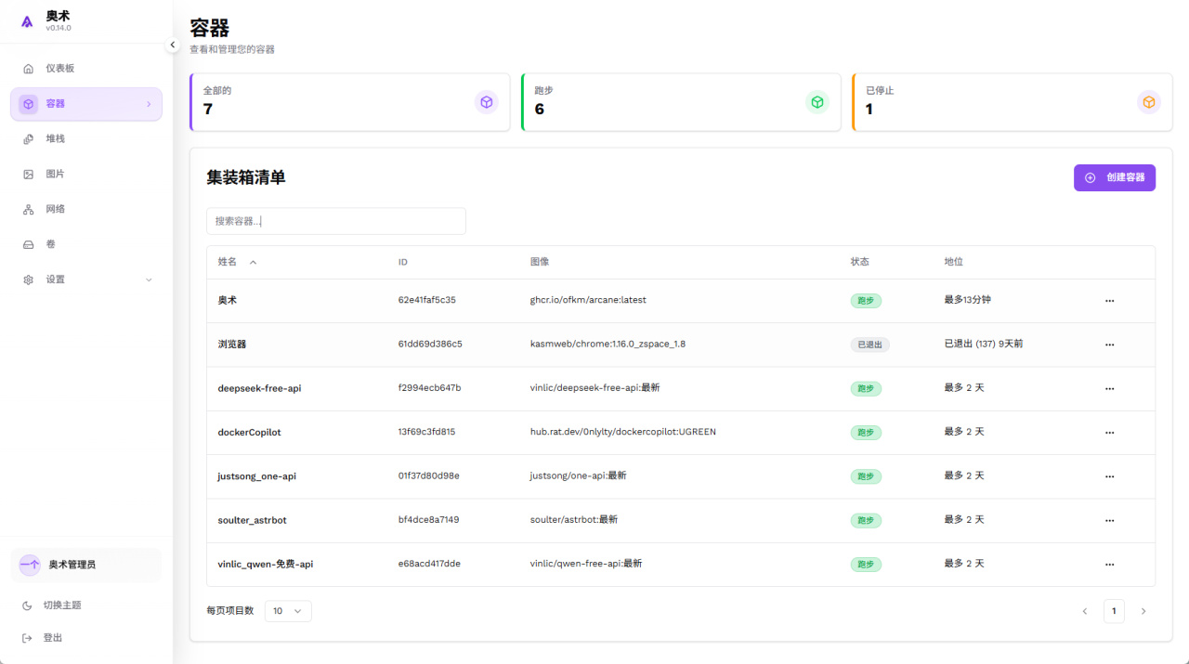Open the 仪表板 dashboard home icon
Image resolution: width=1189 pixels, height=664 pixels.
pyautogui.click(x=29, y=69)
